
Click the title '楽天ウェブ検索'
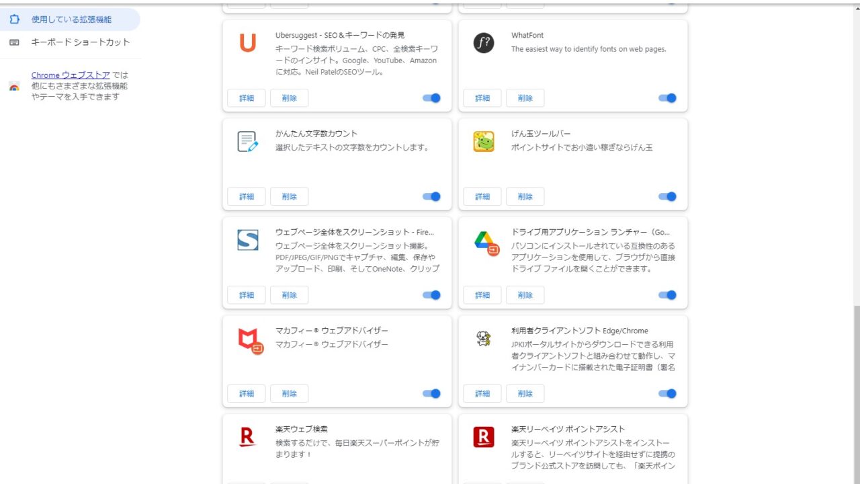302,429
